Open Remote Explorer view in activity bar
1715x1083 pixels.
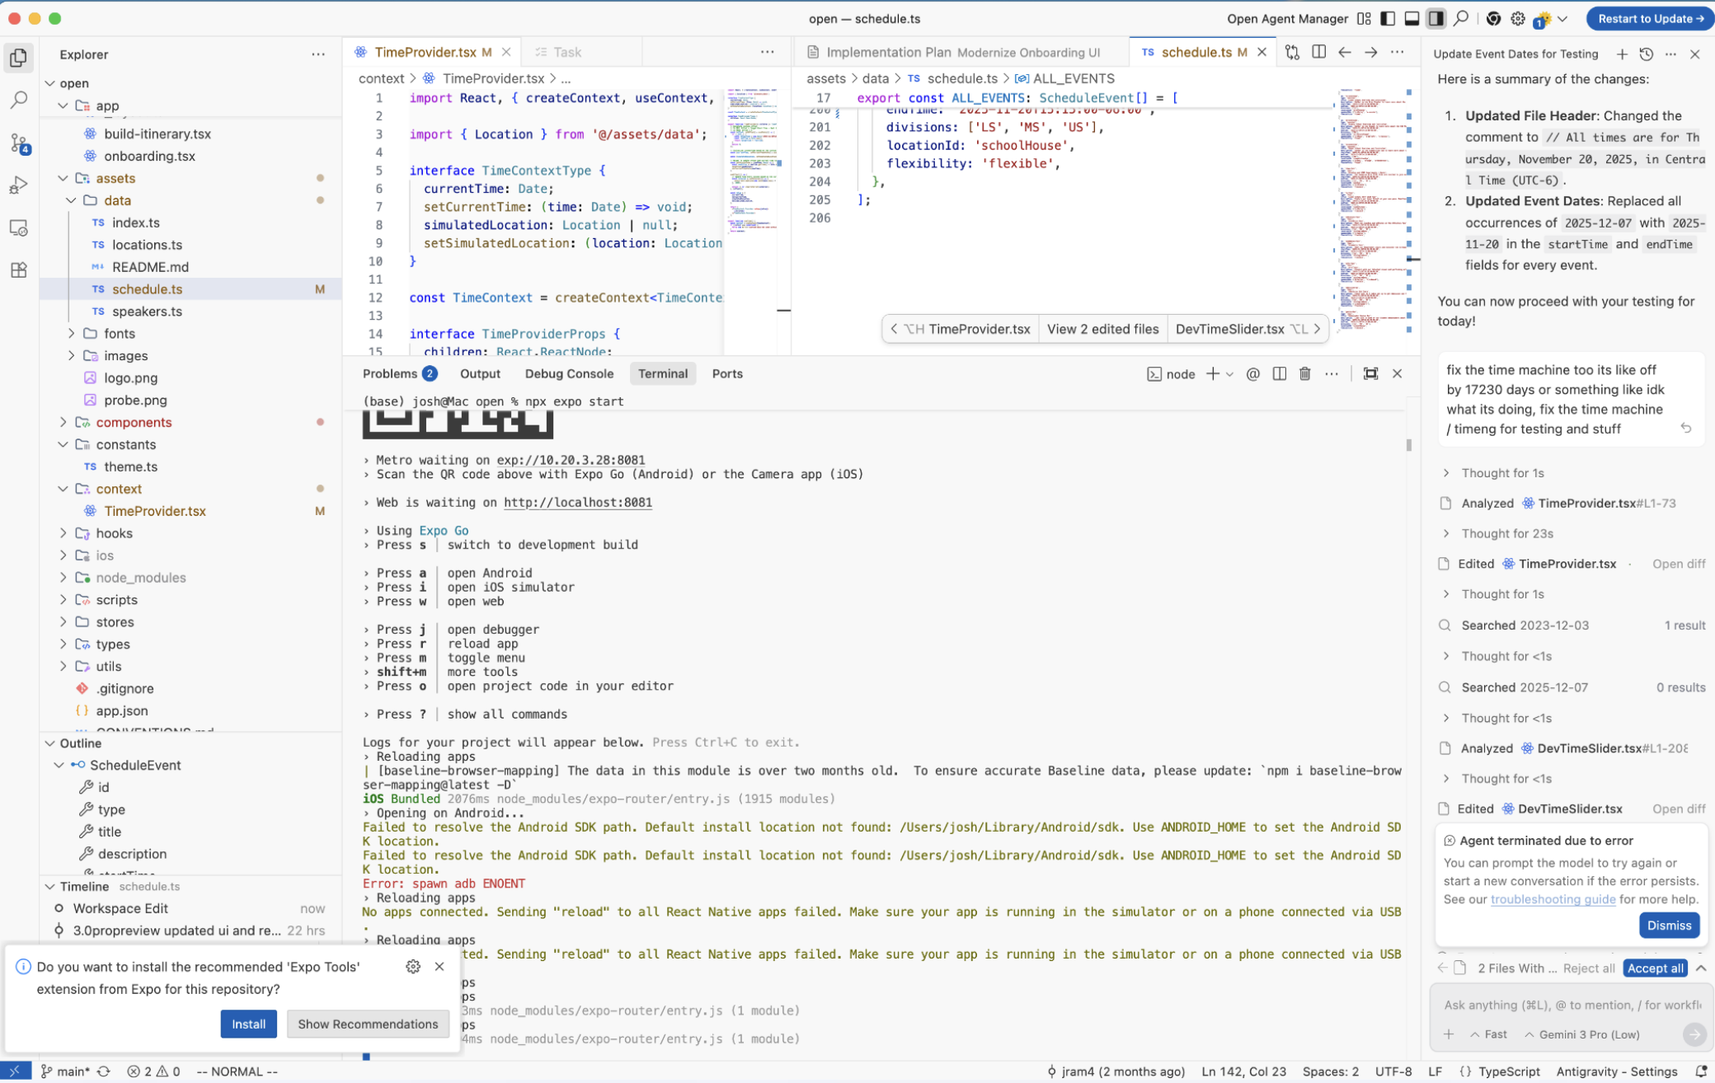click(x=18, y=228)
